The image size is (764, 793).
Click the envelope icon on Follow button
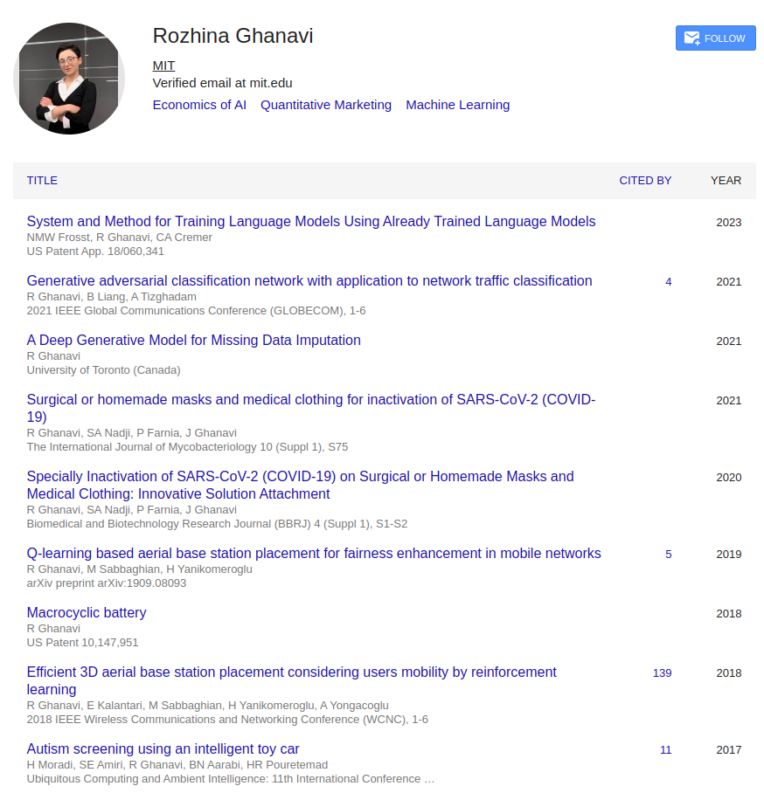point(691,38)
